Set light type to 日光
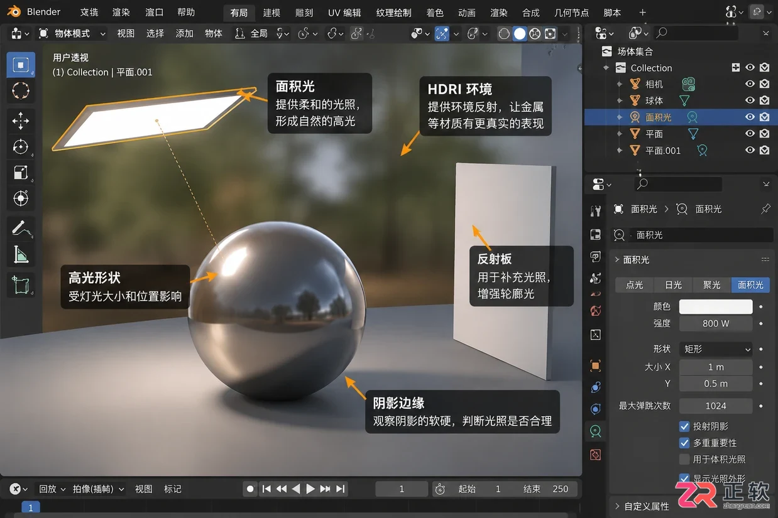778x518 pixels. point(674,284)
